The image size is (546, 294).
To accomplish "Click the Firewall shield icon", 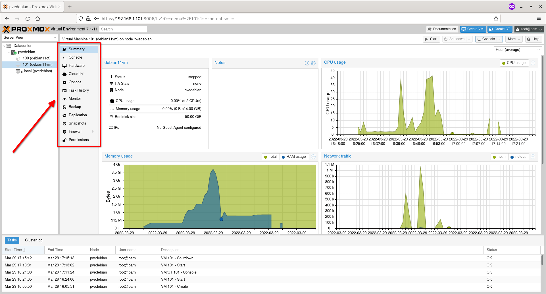I will [64, 132].
